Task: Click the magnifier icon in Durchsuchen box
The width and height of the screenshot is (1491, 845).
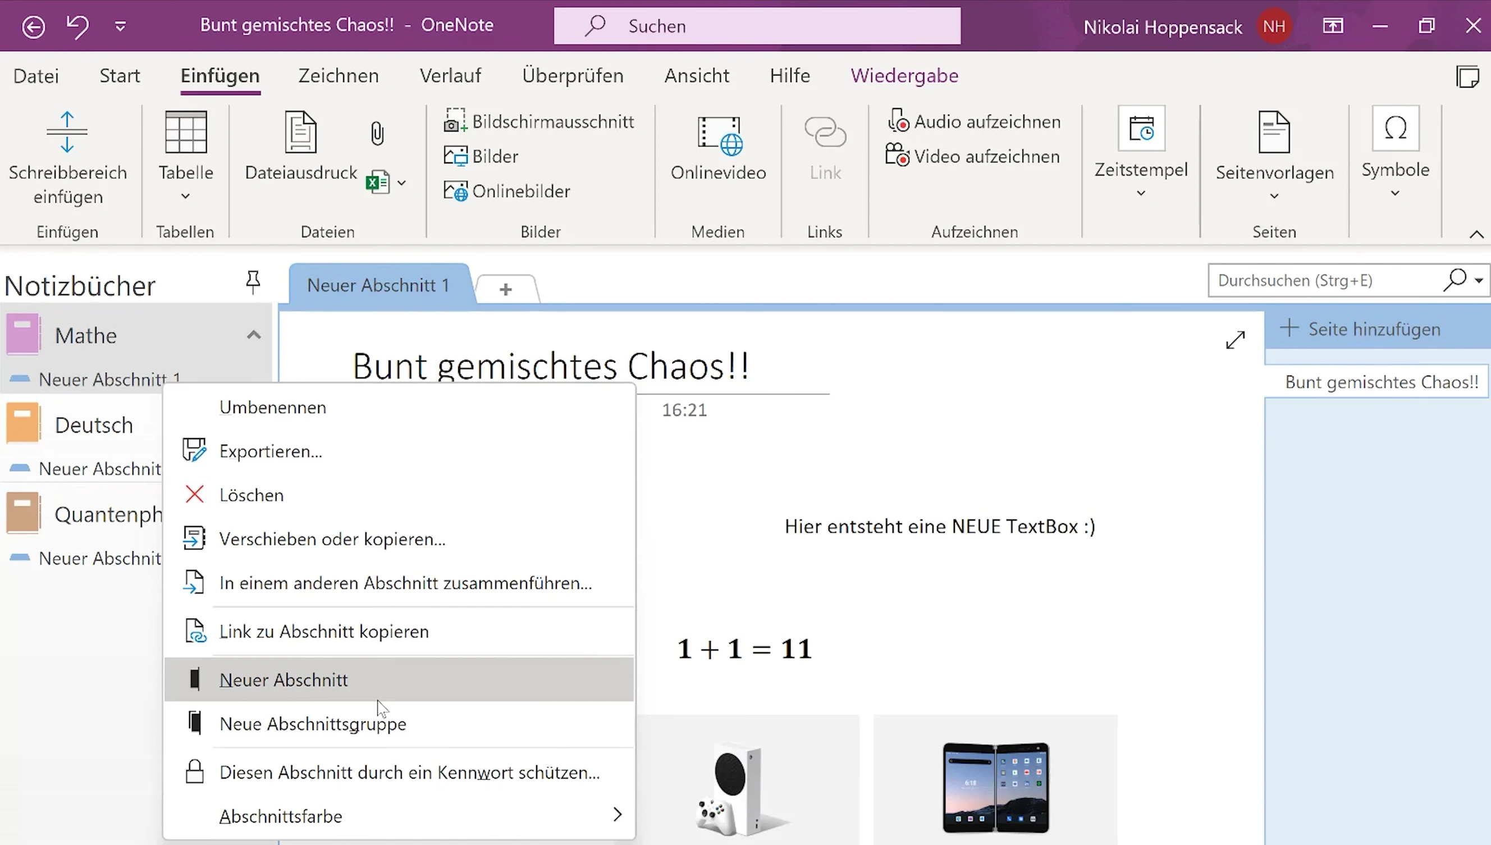Action: pos(1455,280)
